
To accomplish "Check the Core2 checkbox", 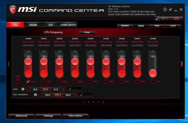I will pos(59,82).
